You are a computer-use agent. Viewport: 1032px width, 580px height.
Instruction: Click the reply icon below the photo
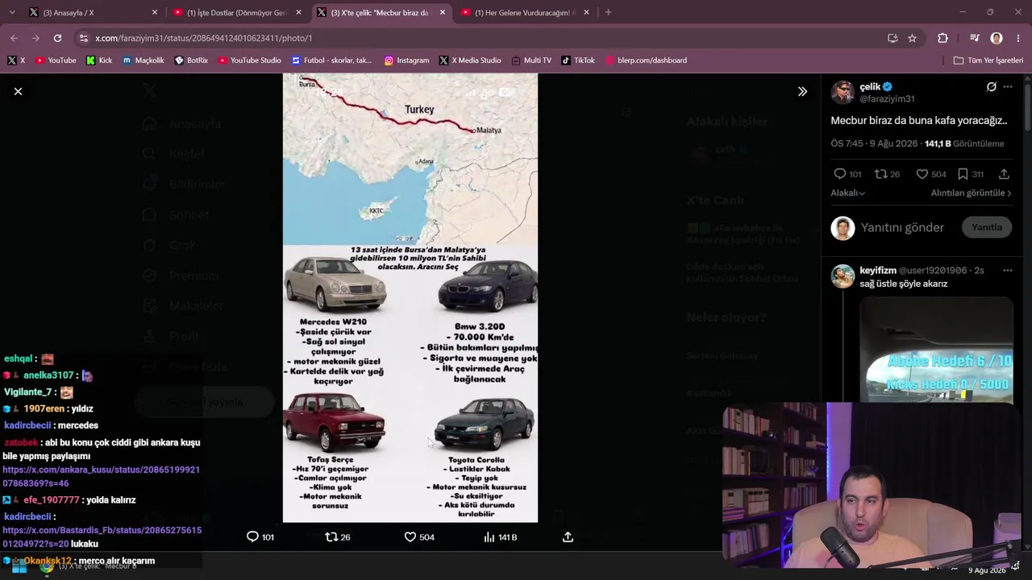pos(252,537)
